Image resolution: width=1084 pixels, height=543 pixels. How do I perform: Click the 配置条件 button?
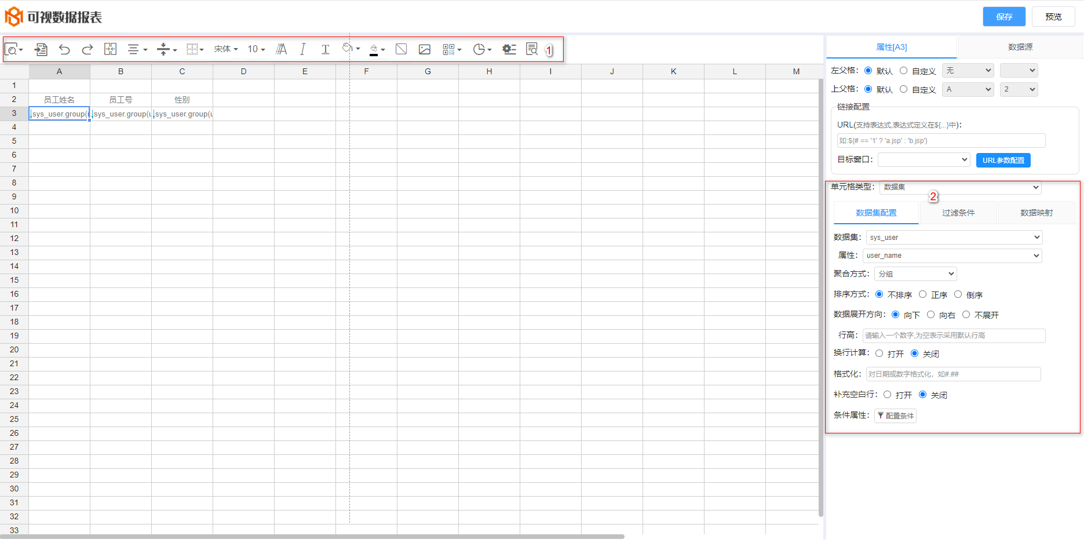[x=895, y=416]
